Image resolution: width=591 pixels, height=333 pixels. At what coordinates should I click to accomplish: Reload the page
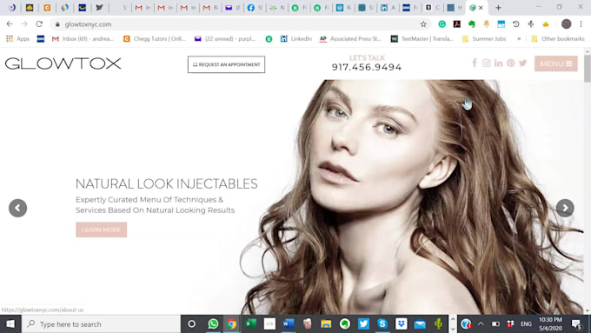[39, 23]
